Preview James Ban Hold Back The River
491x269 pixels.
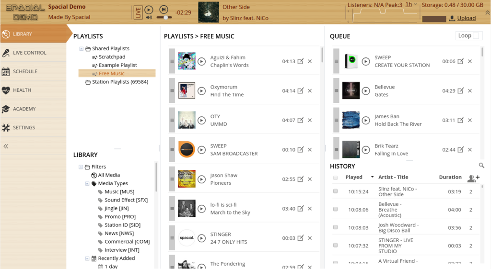(x=366, y=120)
